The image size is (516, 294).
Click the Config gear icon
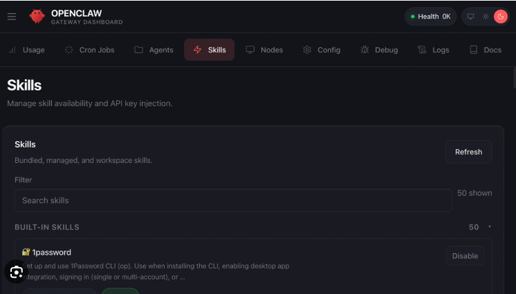coord(307,50)
